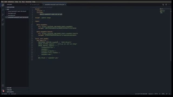Click the cursor position Ln/Col indicator
Image resolution: width=173 pixels, height=97 pixels.
coord(141,94)
